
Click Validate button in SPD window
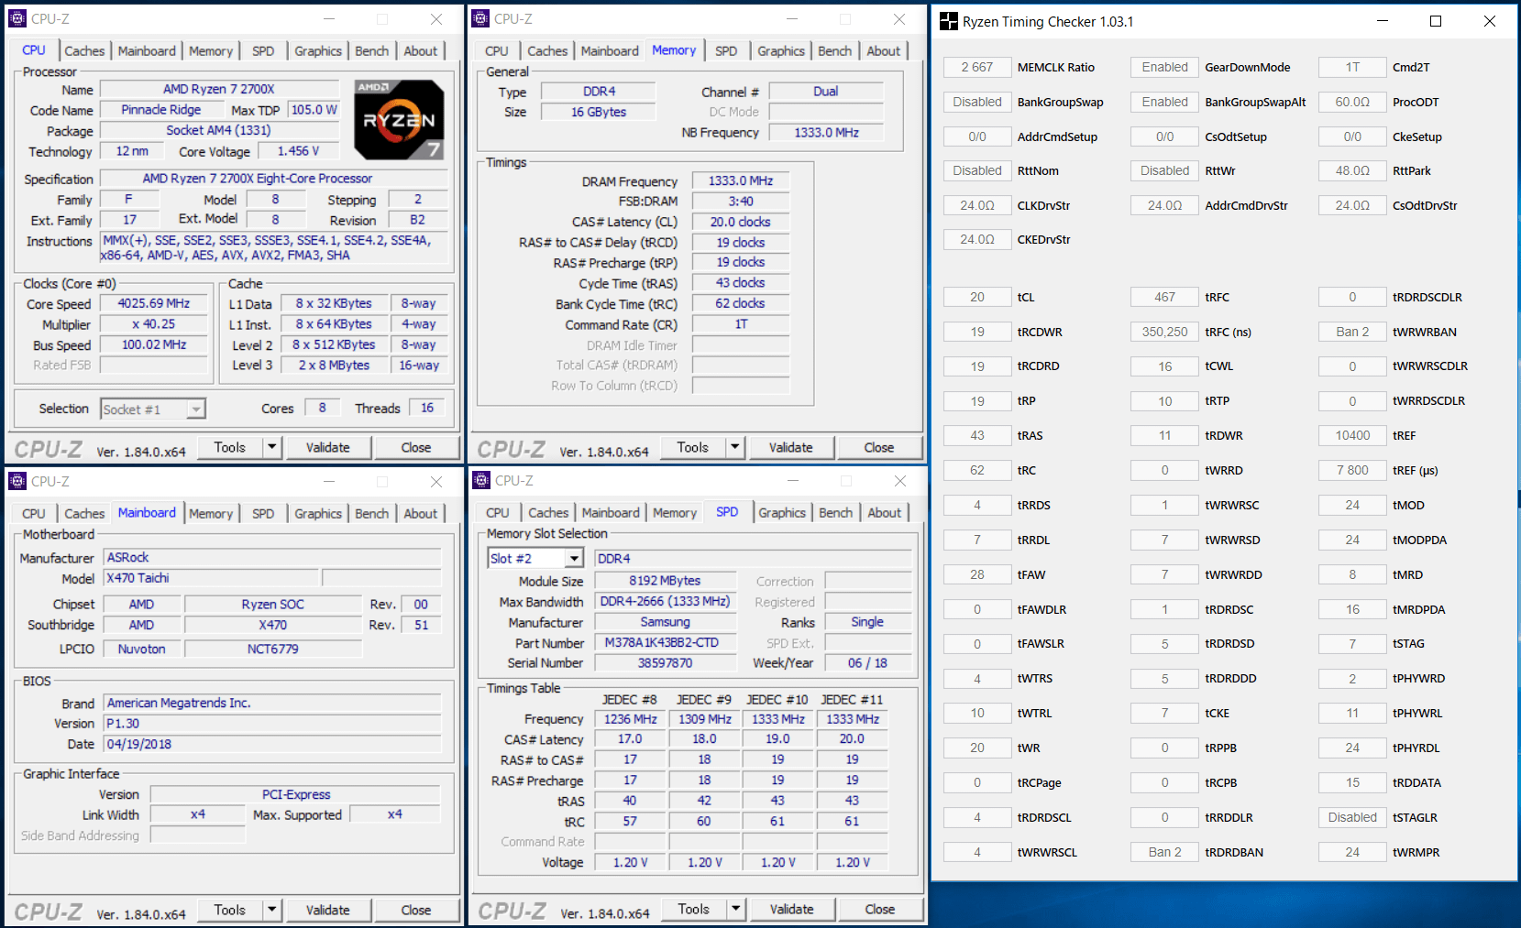792,909
